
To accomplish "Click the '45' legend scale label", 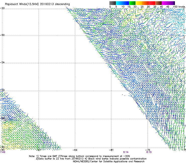I will click(168, 7).
